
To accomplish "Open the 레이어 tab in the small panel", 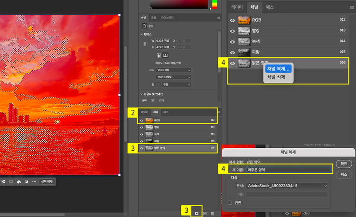I will 145,112.
